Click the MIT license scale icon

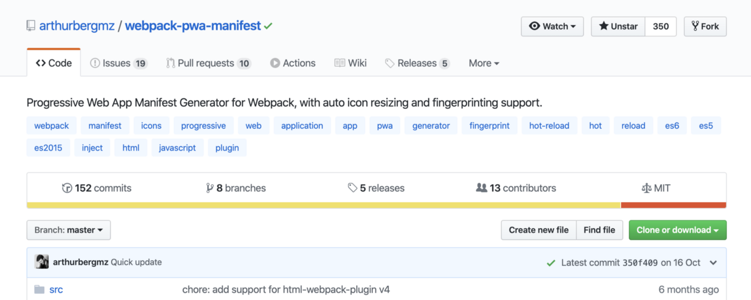coord(646,188)
